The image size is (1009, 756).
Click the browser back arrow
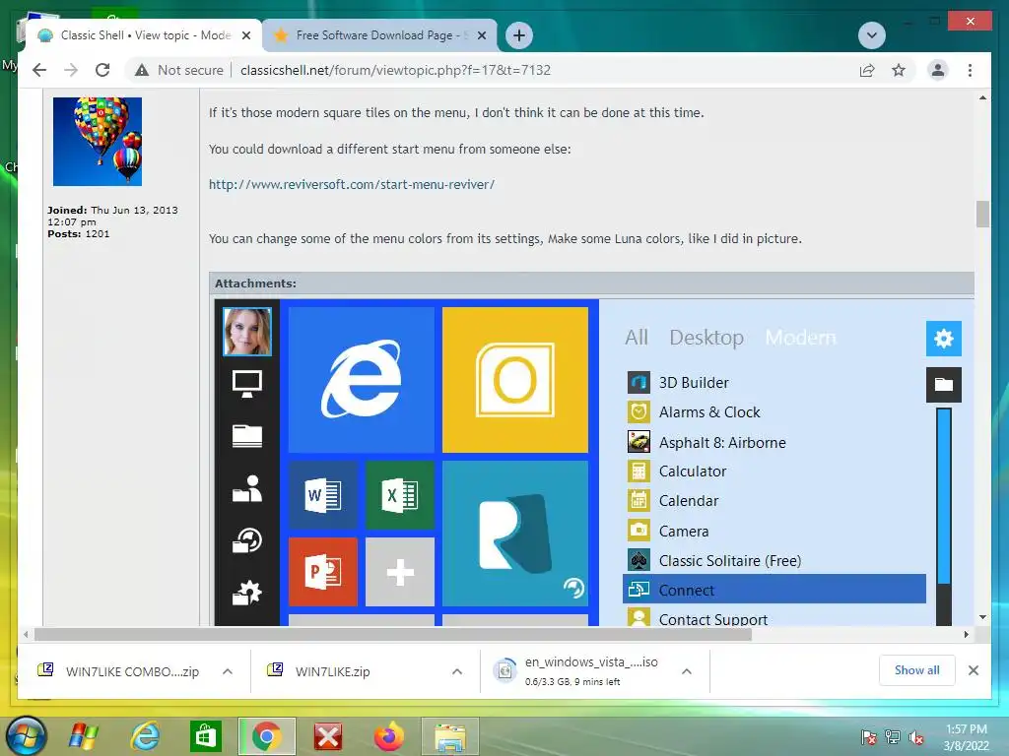39,70
